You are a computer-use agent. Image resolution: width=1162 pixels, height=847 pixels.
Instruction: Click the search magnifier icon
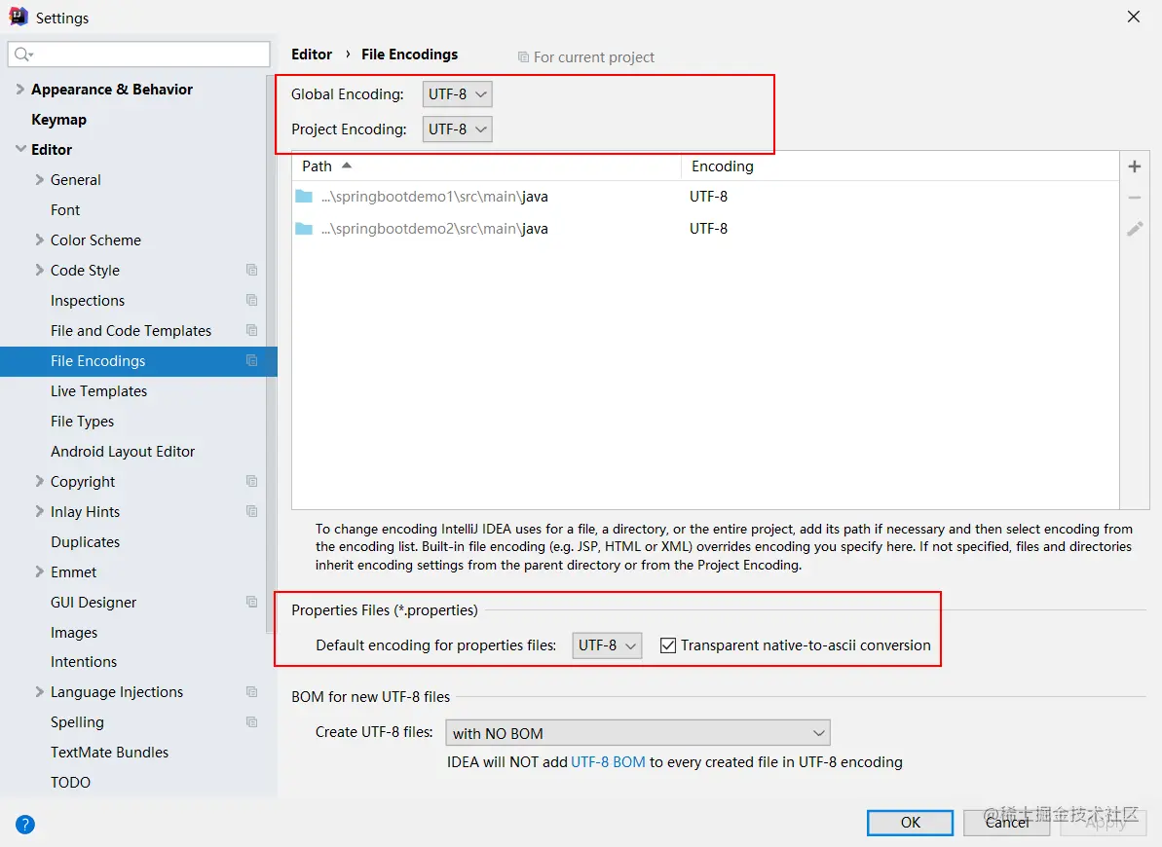[23, 55]
